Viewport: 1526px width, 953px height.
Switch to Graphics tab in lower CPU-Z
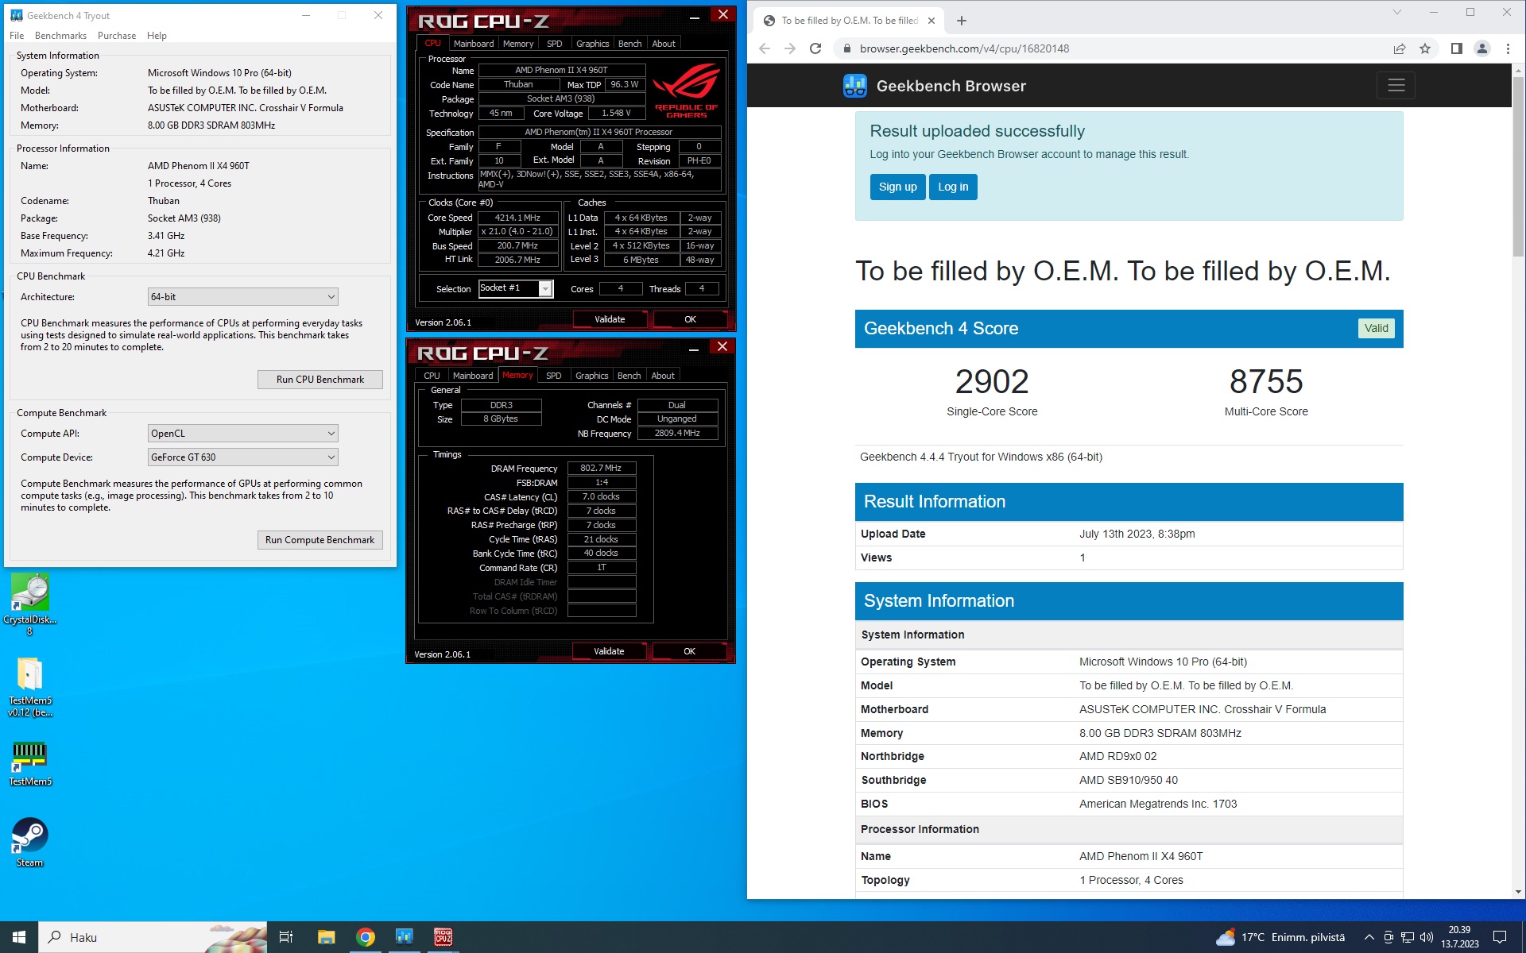(x=592, y=376)
